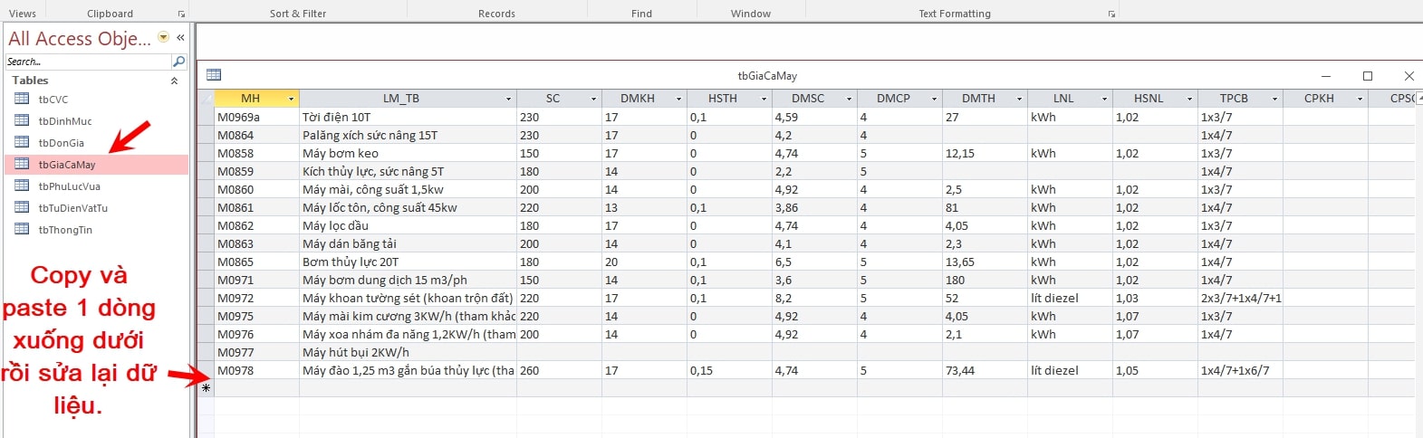This screenshot has height=438, width=1423.
Task: Click the navigation pane Search box
Action: pyautogui.click(x=88, y=62)
